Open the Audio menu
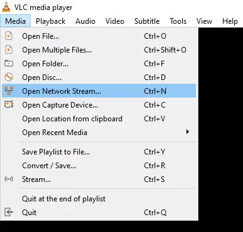 click(x=85, y=21)
